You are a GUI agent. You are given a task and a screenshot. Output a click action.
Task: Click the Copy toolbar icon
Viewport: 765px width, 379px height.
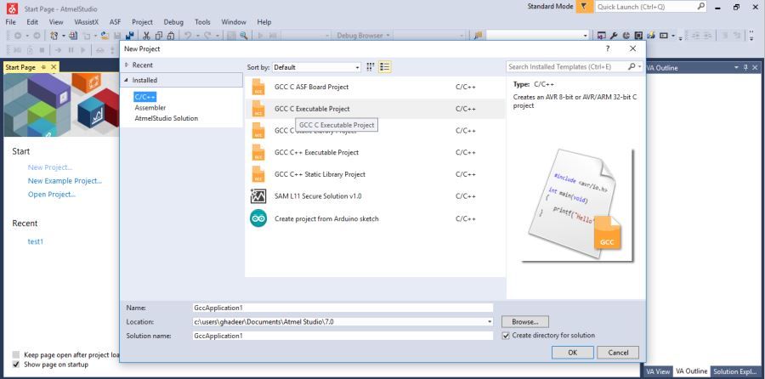pos(159,36)
